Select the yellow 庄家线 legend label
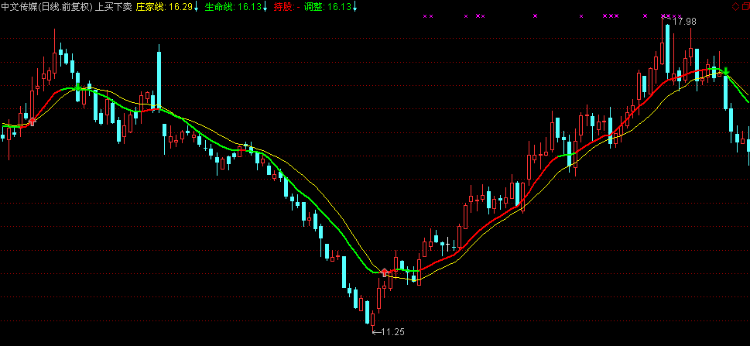Screen dimensions: 750x346 [x=151, y=7]
